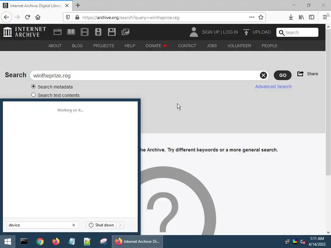331x248 pixels.
Task: Switch to Internet Archive taskbar window
Action: click(137, 242)
